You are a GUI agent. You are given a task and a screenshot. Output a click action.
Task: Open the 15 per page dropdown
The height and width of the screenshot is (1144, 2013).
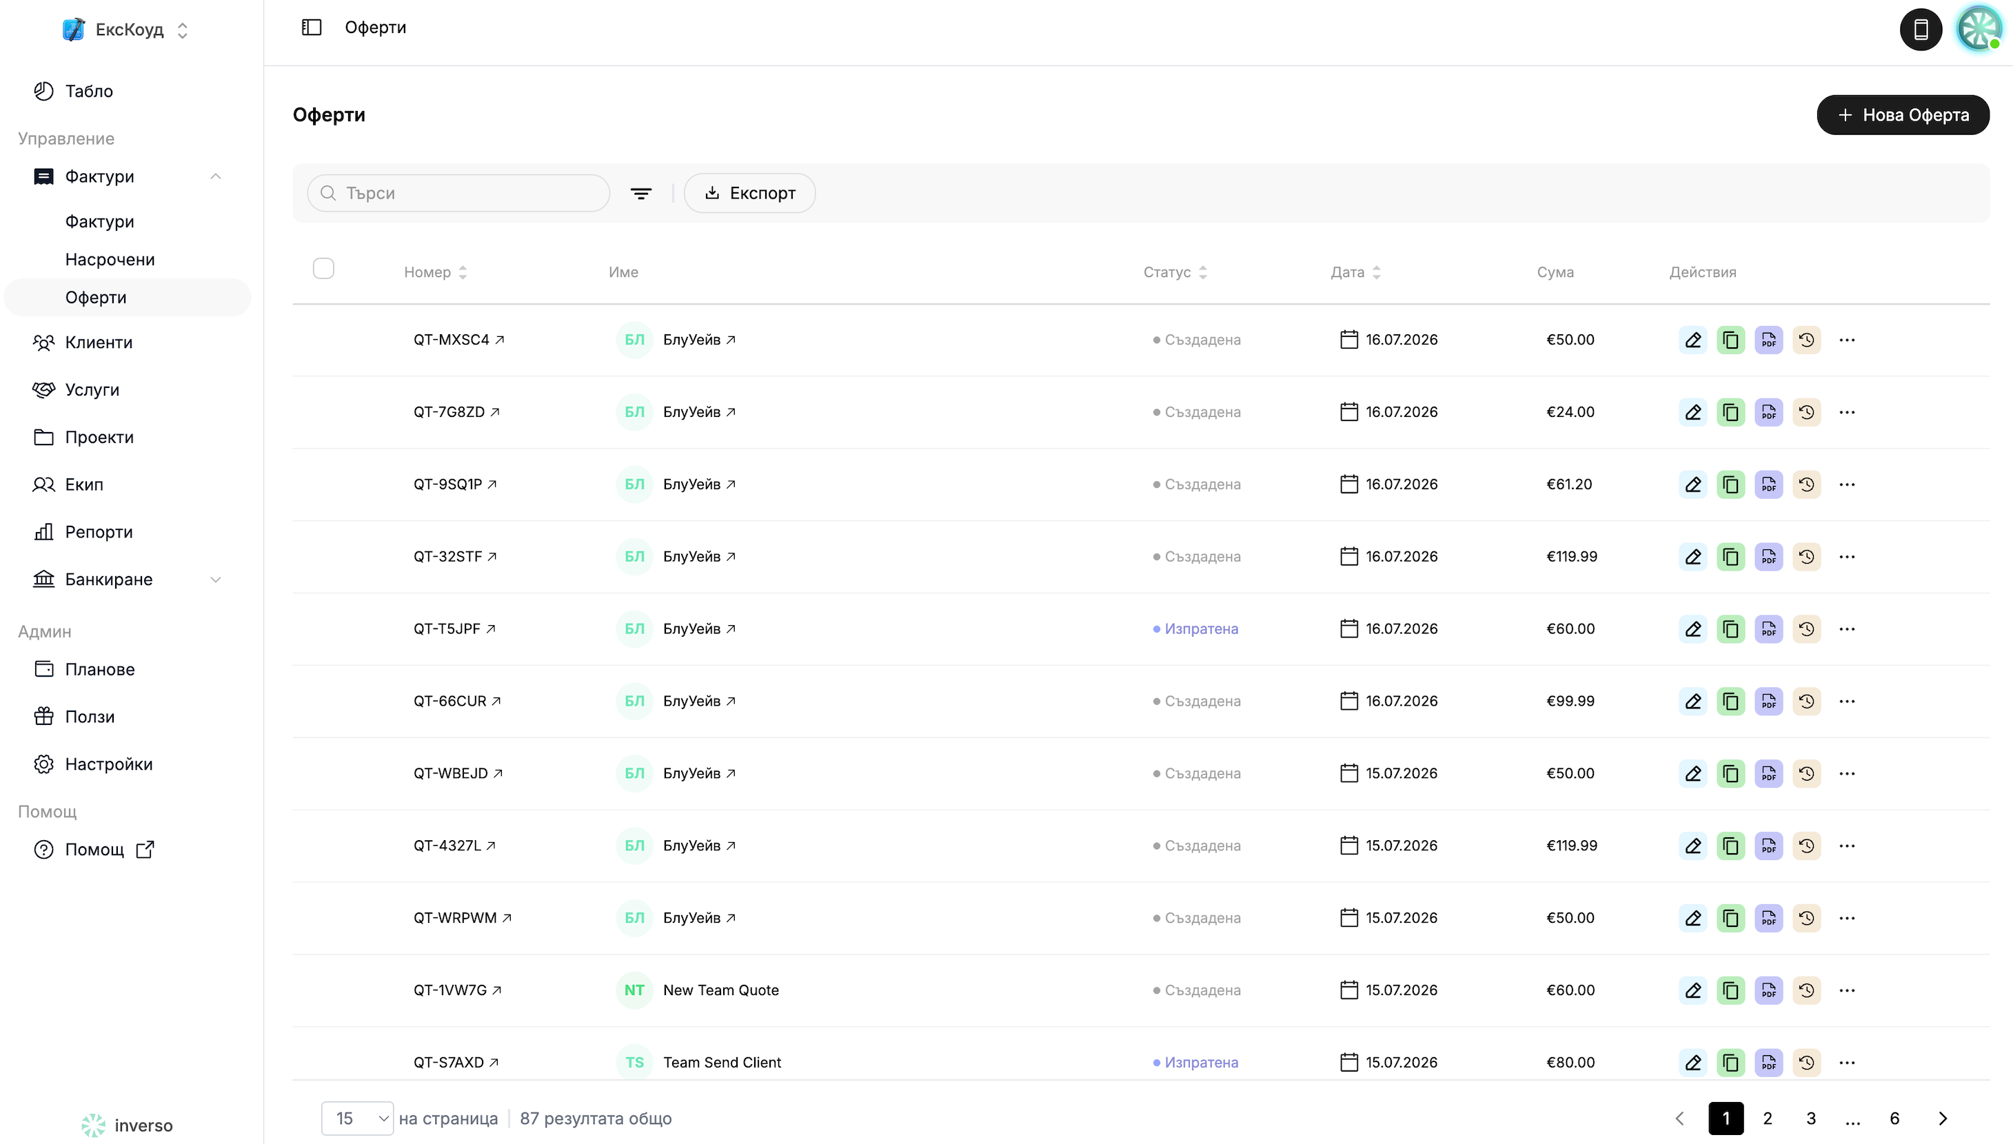point(356,1119)
